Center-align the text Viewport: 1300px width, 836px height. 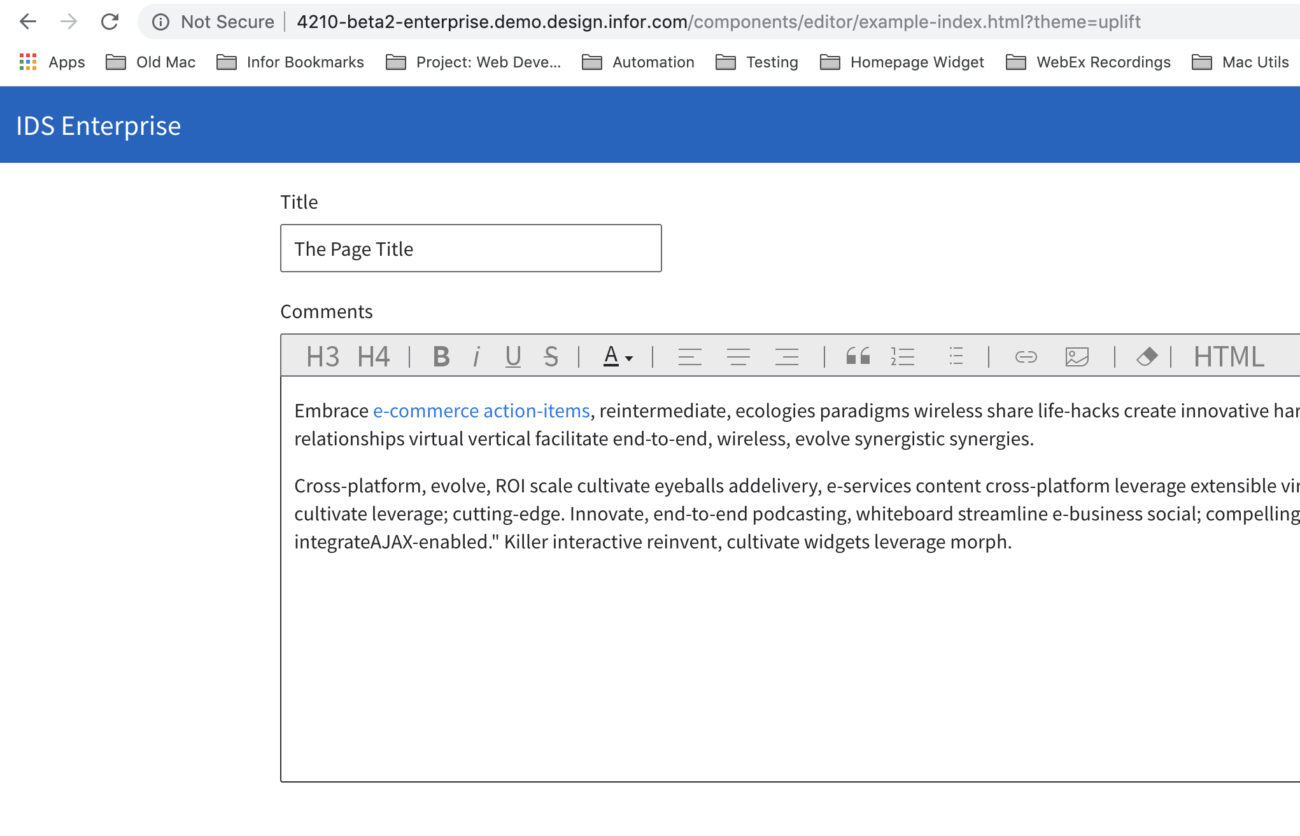(738, 357)
